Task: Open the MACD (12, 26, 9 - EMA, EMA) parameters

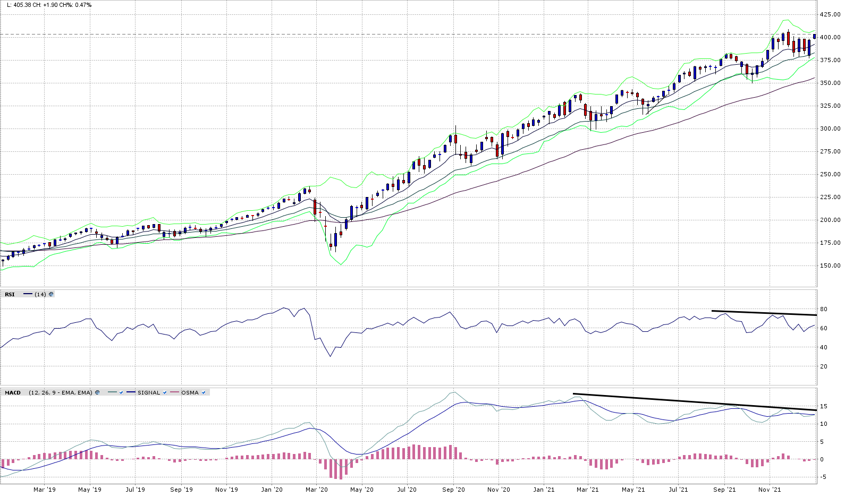Action: coord(61,392)
